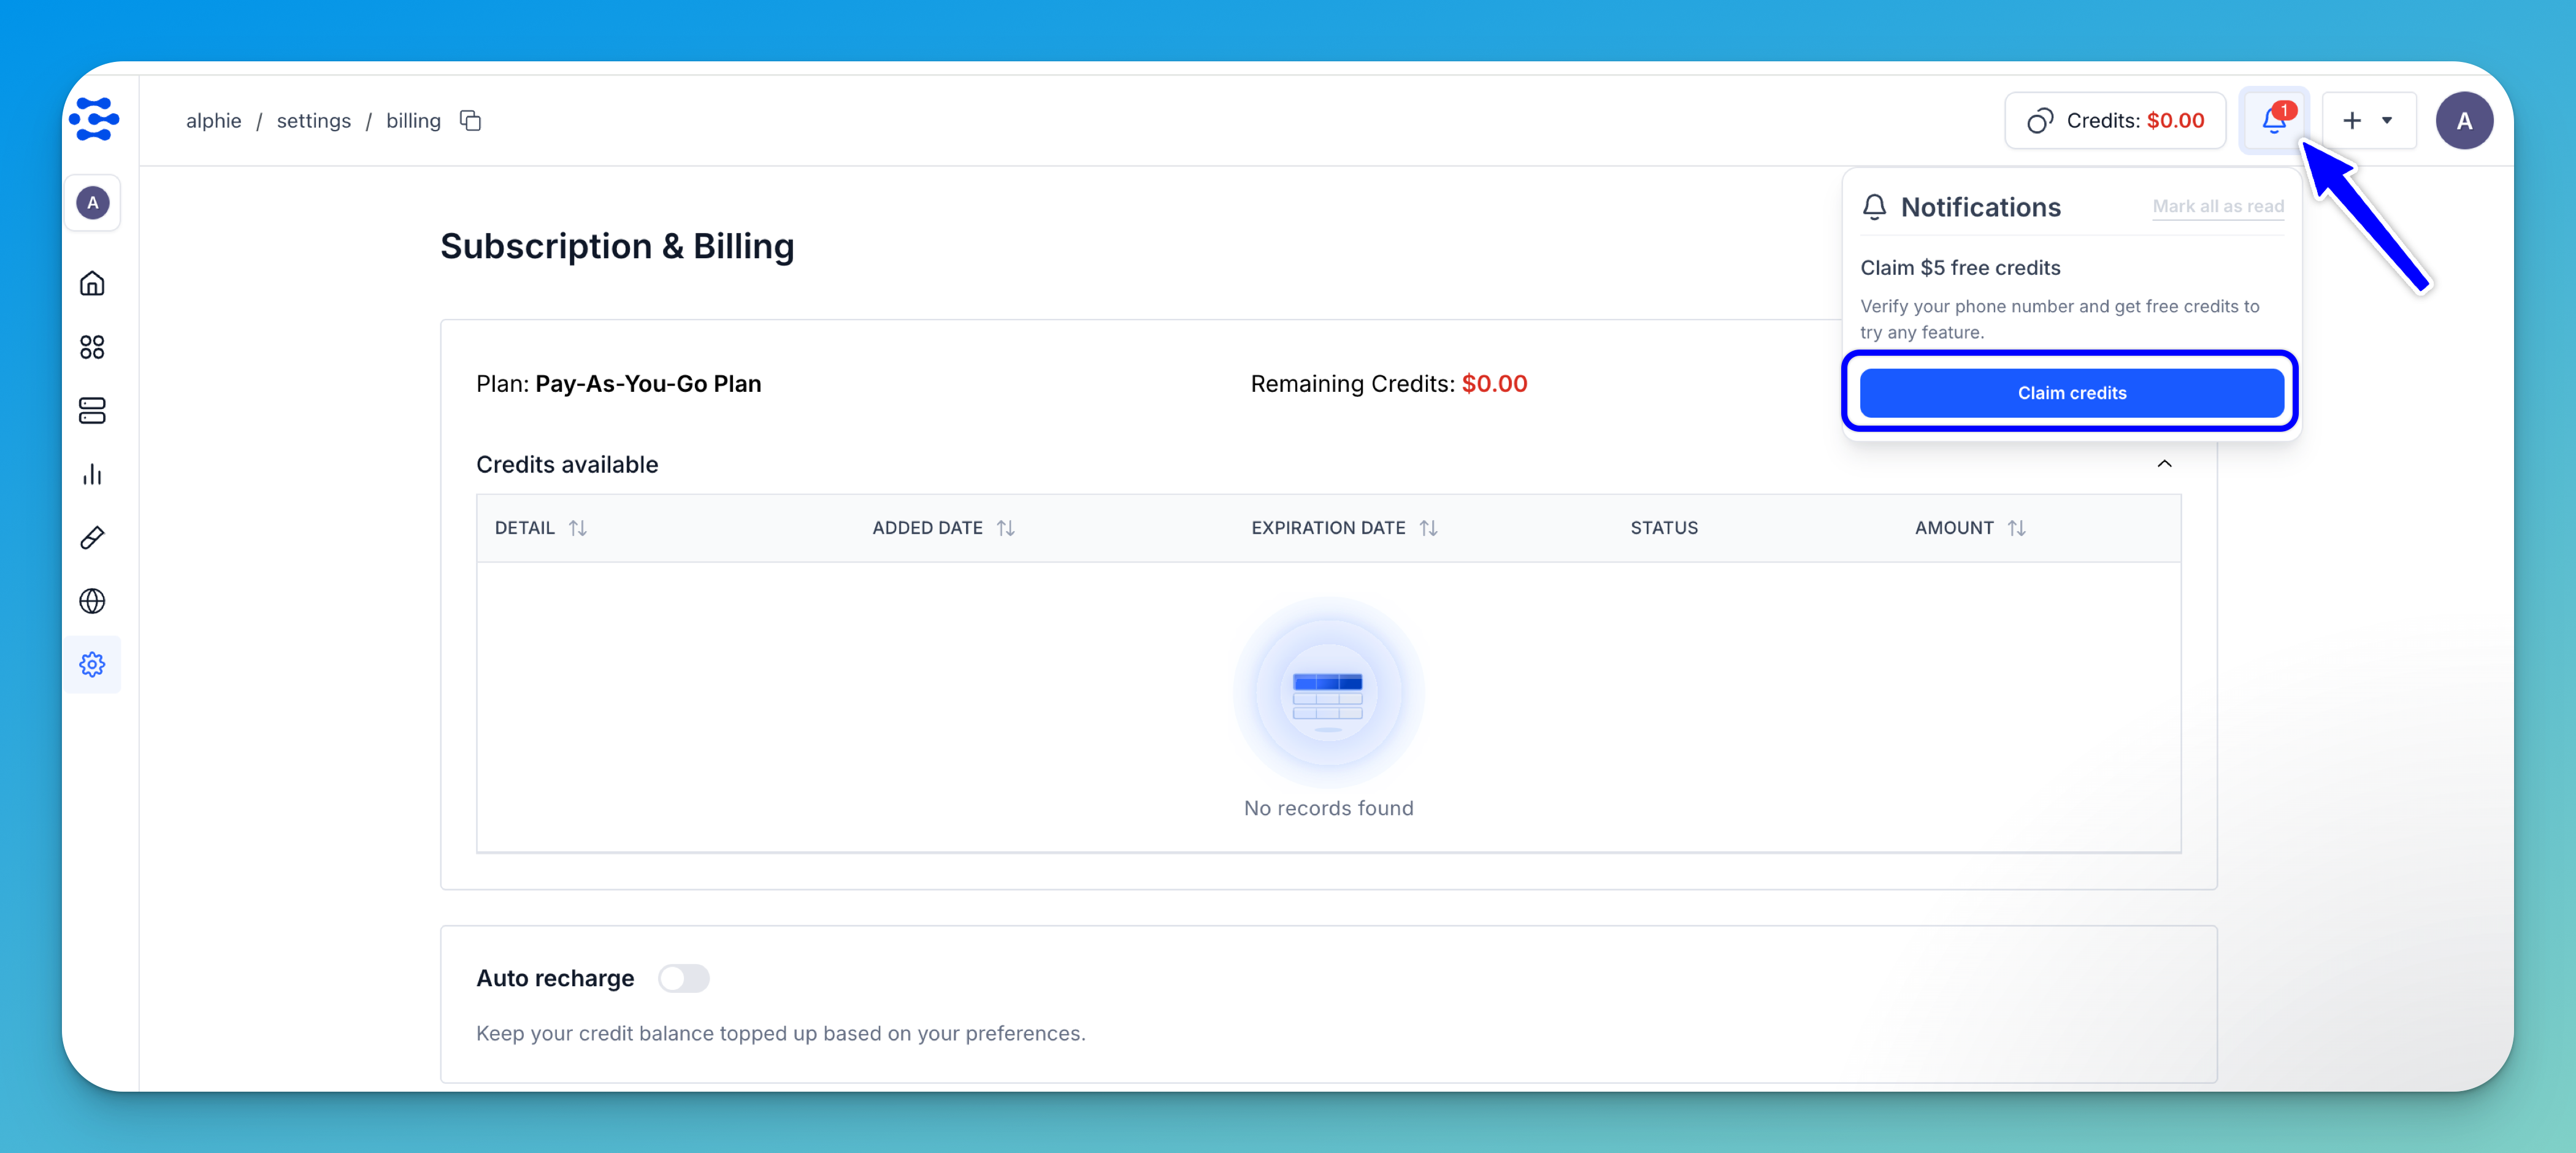Open the plus create dropdown menu
Screen dimensions: 2576x1153
2367,121
